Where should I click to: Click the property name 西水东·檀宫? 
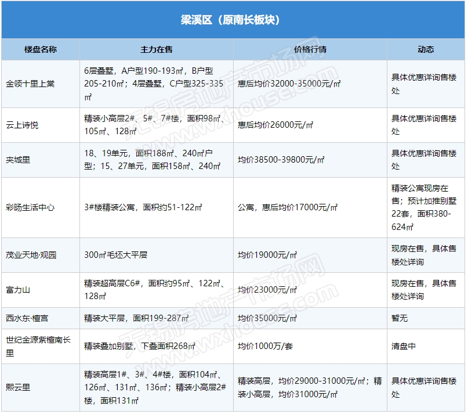(x=27, y=318)
